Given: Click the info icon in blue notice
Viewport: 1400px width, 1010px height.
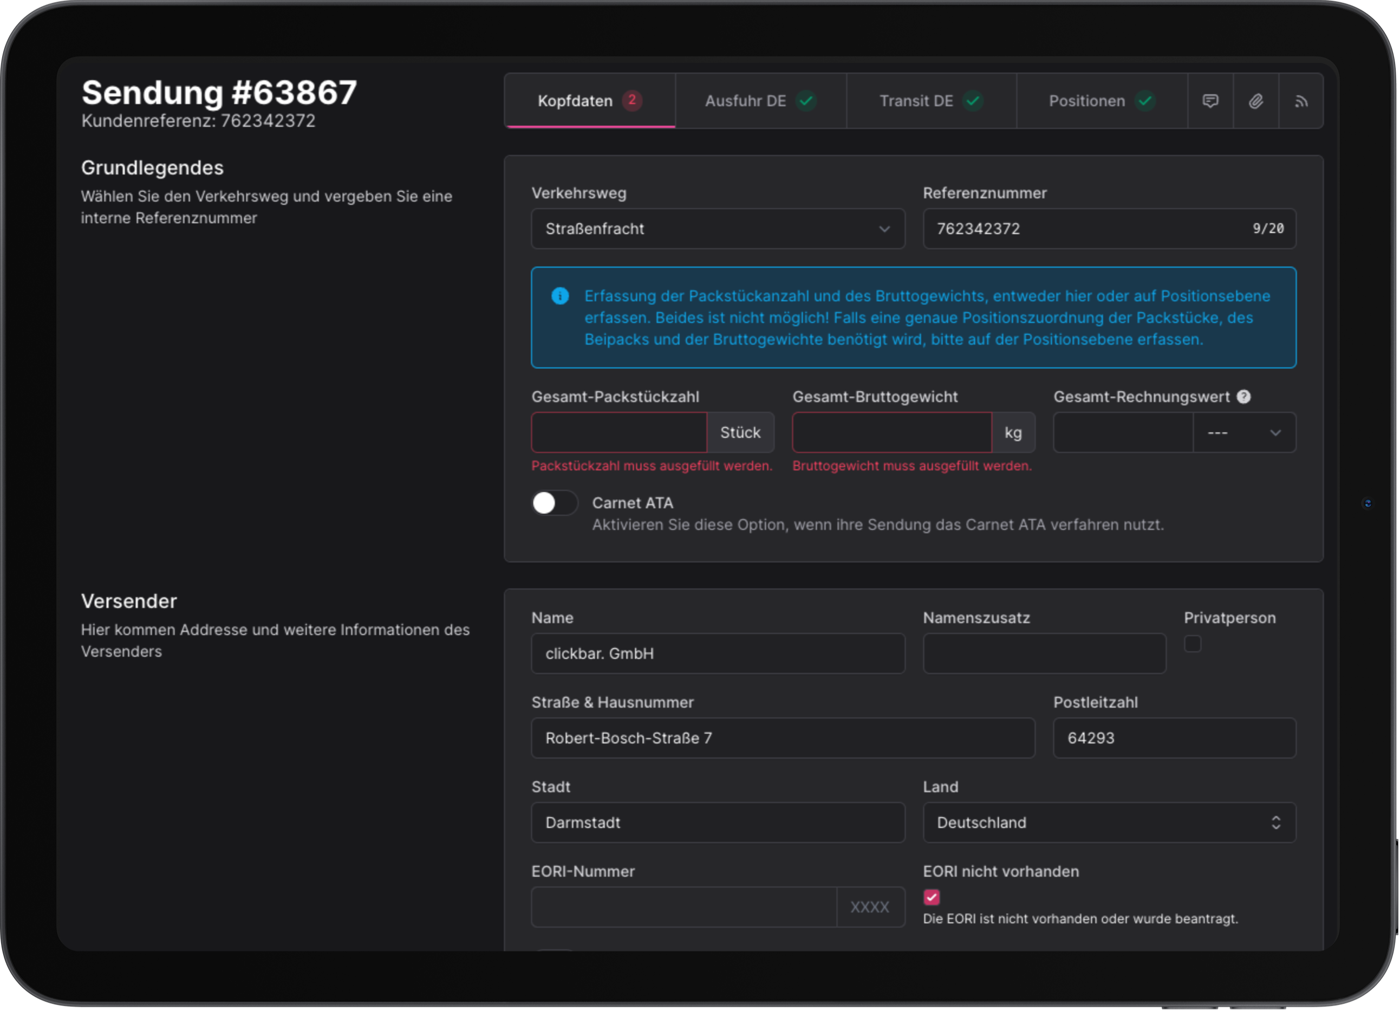Looking at the screenshot, I should coord(560,296).
